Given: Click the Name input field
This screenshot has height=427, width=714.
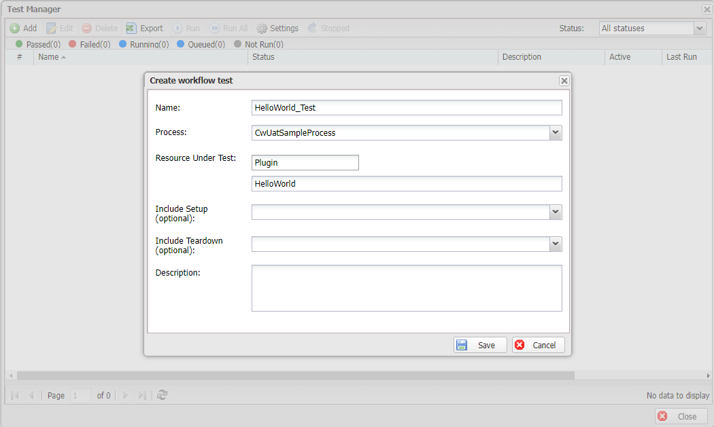Looking at the screenshot, I should (x=406, y=108).
